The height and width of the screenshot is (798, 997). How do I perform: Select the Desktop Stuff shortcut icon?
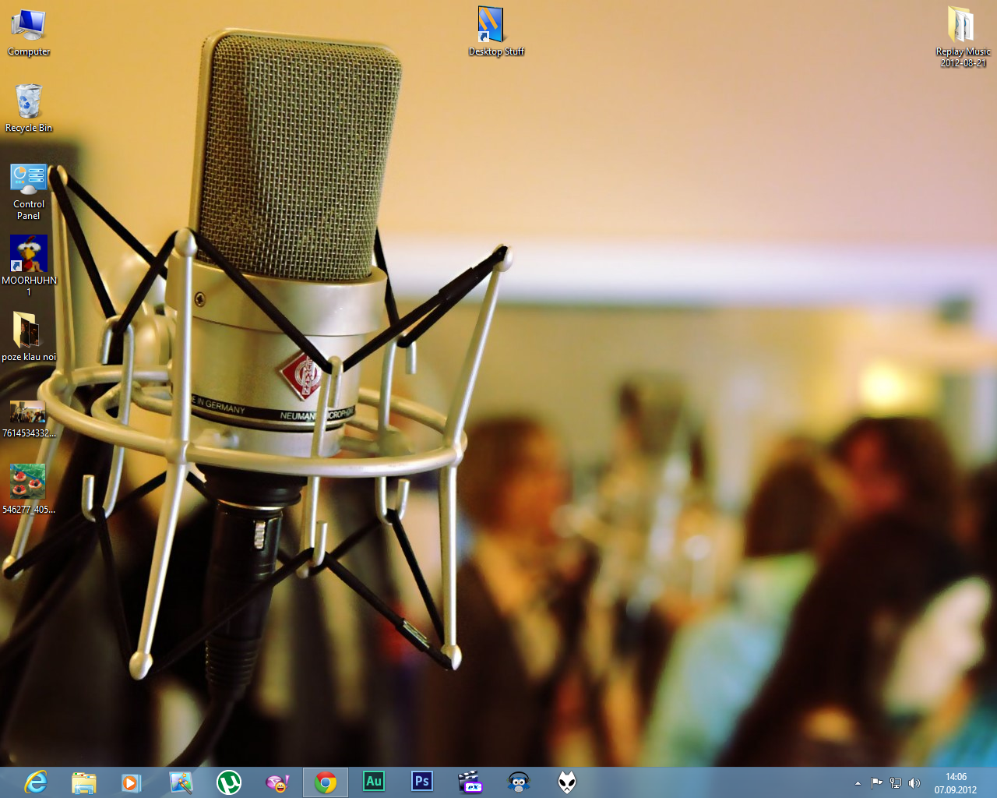click(x=496, y=32)
